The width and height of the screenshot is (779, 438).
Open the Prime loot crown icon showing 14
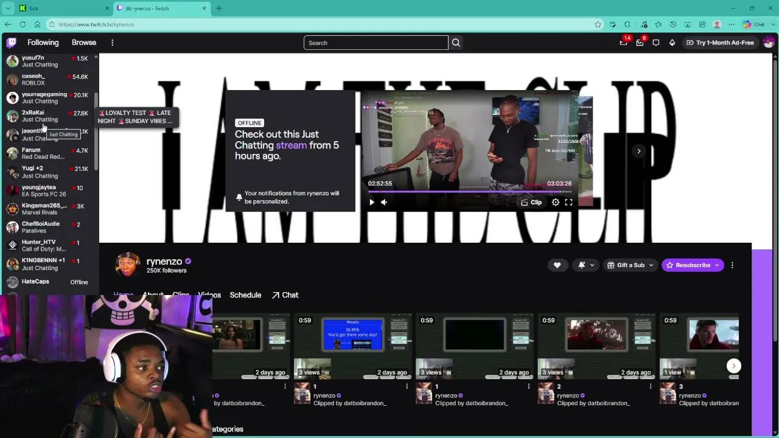point(624,43)
